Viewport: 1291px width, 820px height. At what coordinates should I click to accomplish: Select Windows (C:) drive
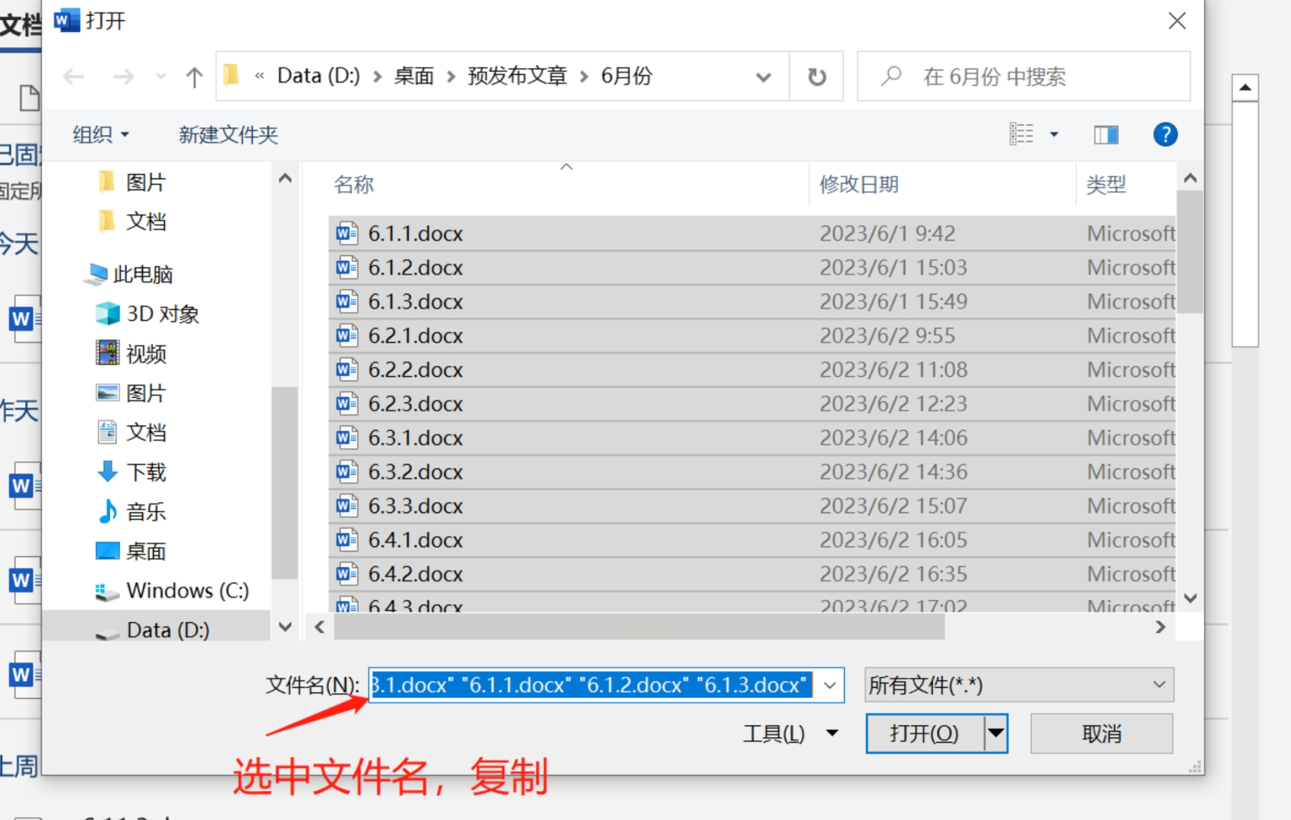pyautogui.click(x=172, y=590)
